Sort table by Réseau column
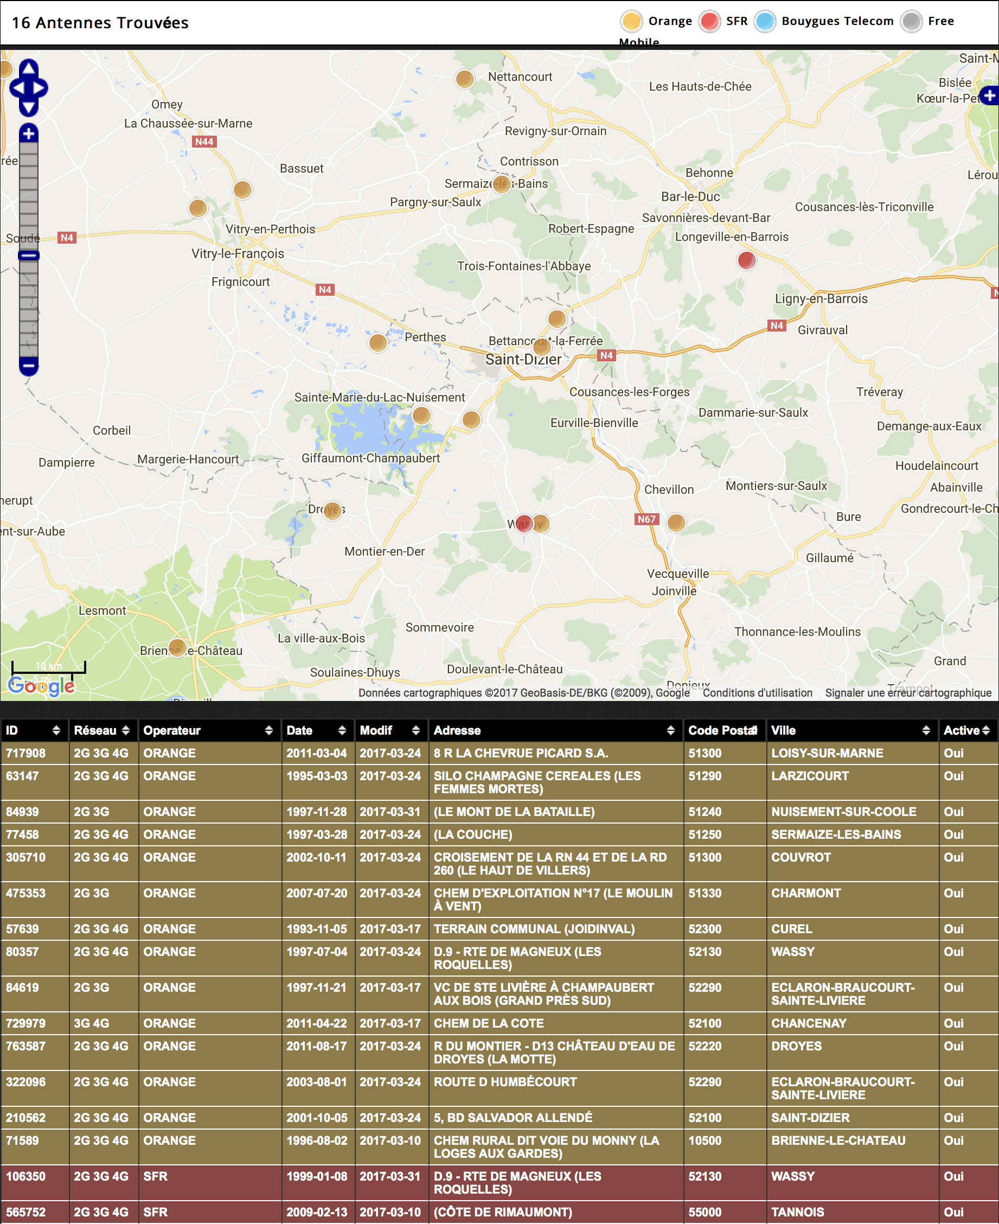This screenshot has width=999, height=1224. (103, 730)
